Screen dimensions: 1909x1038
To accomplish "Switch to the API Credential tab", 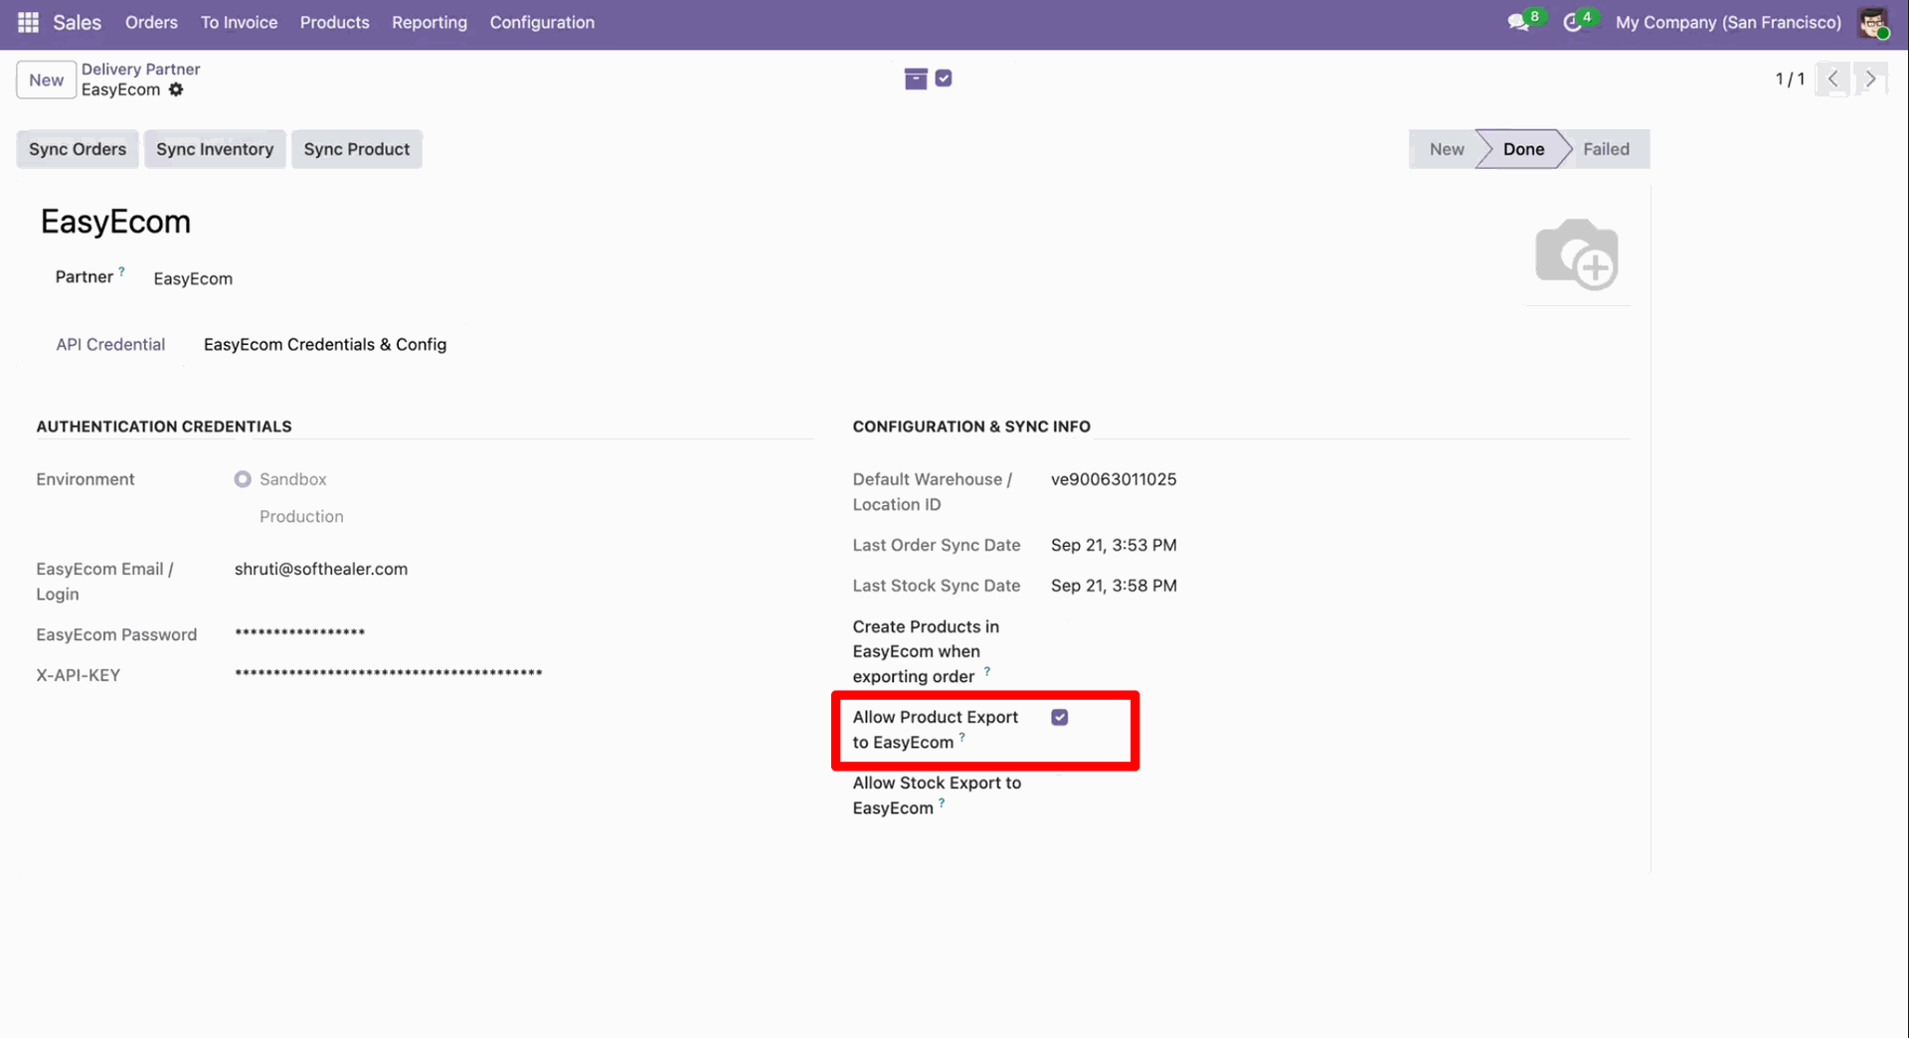I will click(110, 344).
